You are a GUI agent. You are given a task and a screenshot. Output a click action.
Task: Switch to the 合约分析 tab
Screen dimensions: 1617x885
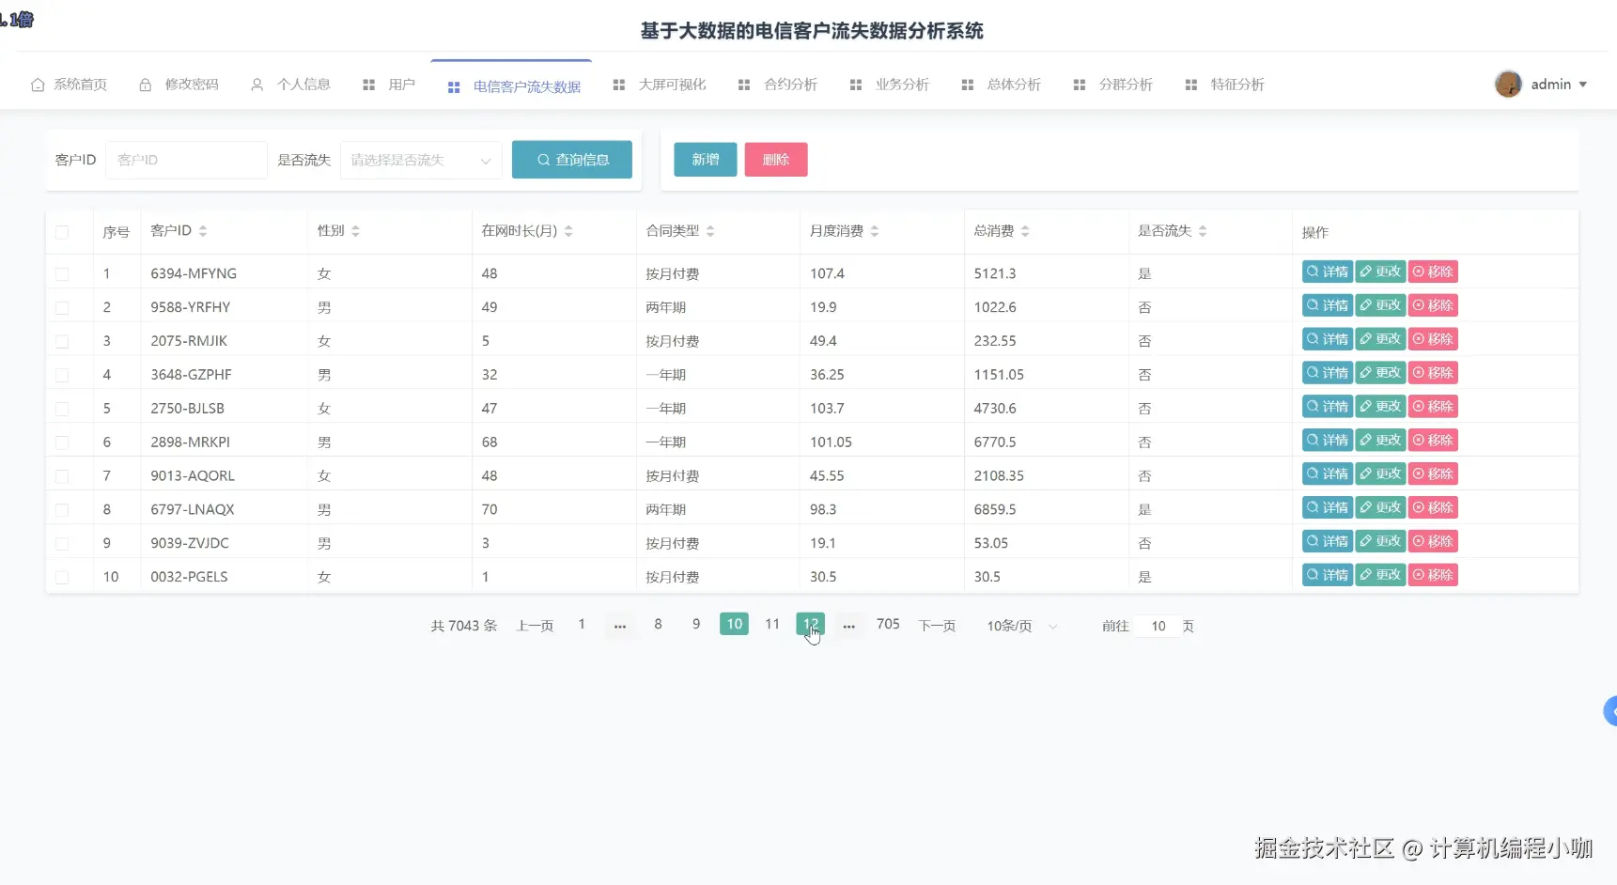[x=791, y=84]
